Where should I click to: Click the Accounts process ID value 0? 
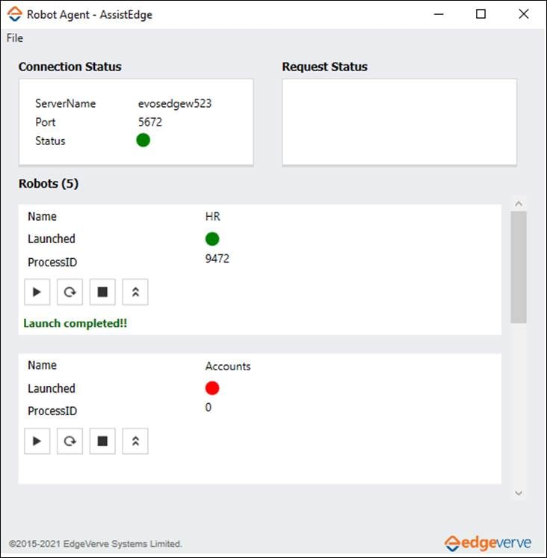pyautogui.click(x=208, y=408)
